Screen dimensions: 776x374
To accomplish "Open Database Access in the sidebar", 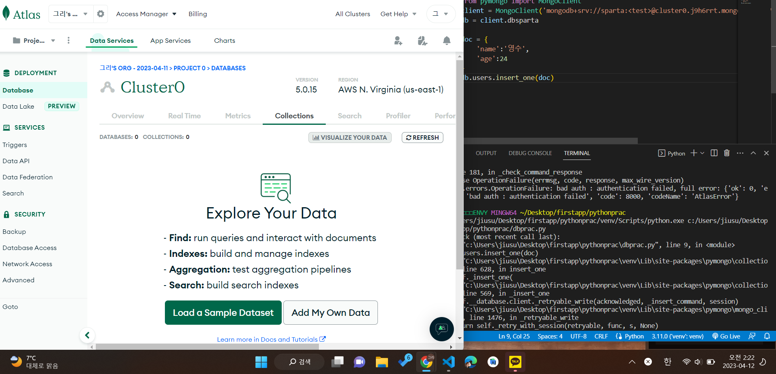I will (x=30, y=248).
